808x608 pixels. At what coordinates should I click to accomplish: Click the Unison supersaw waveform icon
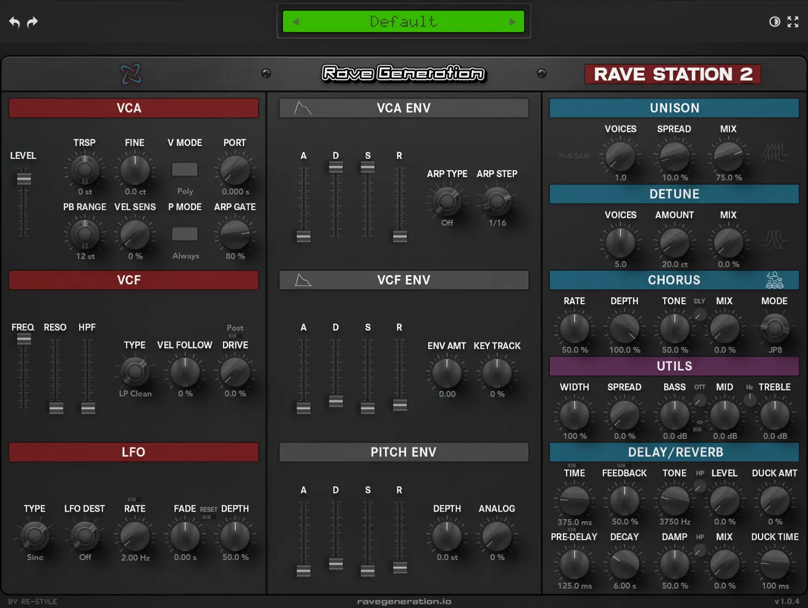[775, 153]
